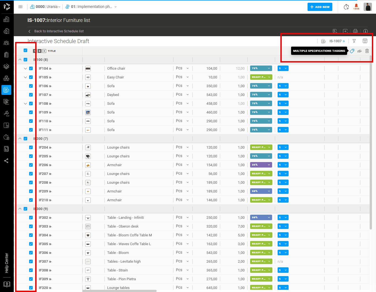Click the move-to arrow icon in the header
Viewport: 376px width, 292px height.
345,31
